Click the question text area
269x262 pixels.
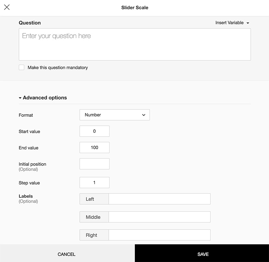pyautogui.click(x=134, y=44)
